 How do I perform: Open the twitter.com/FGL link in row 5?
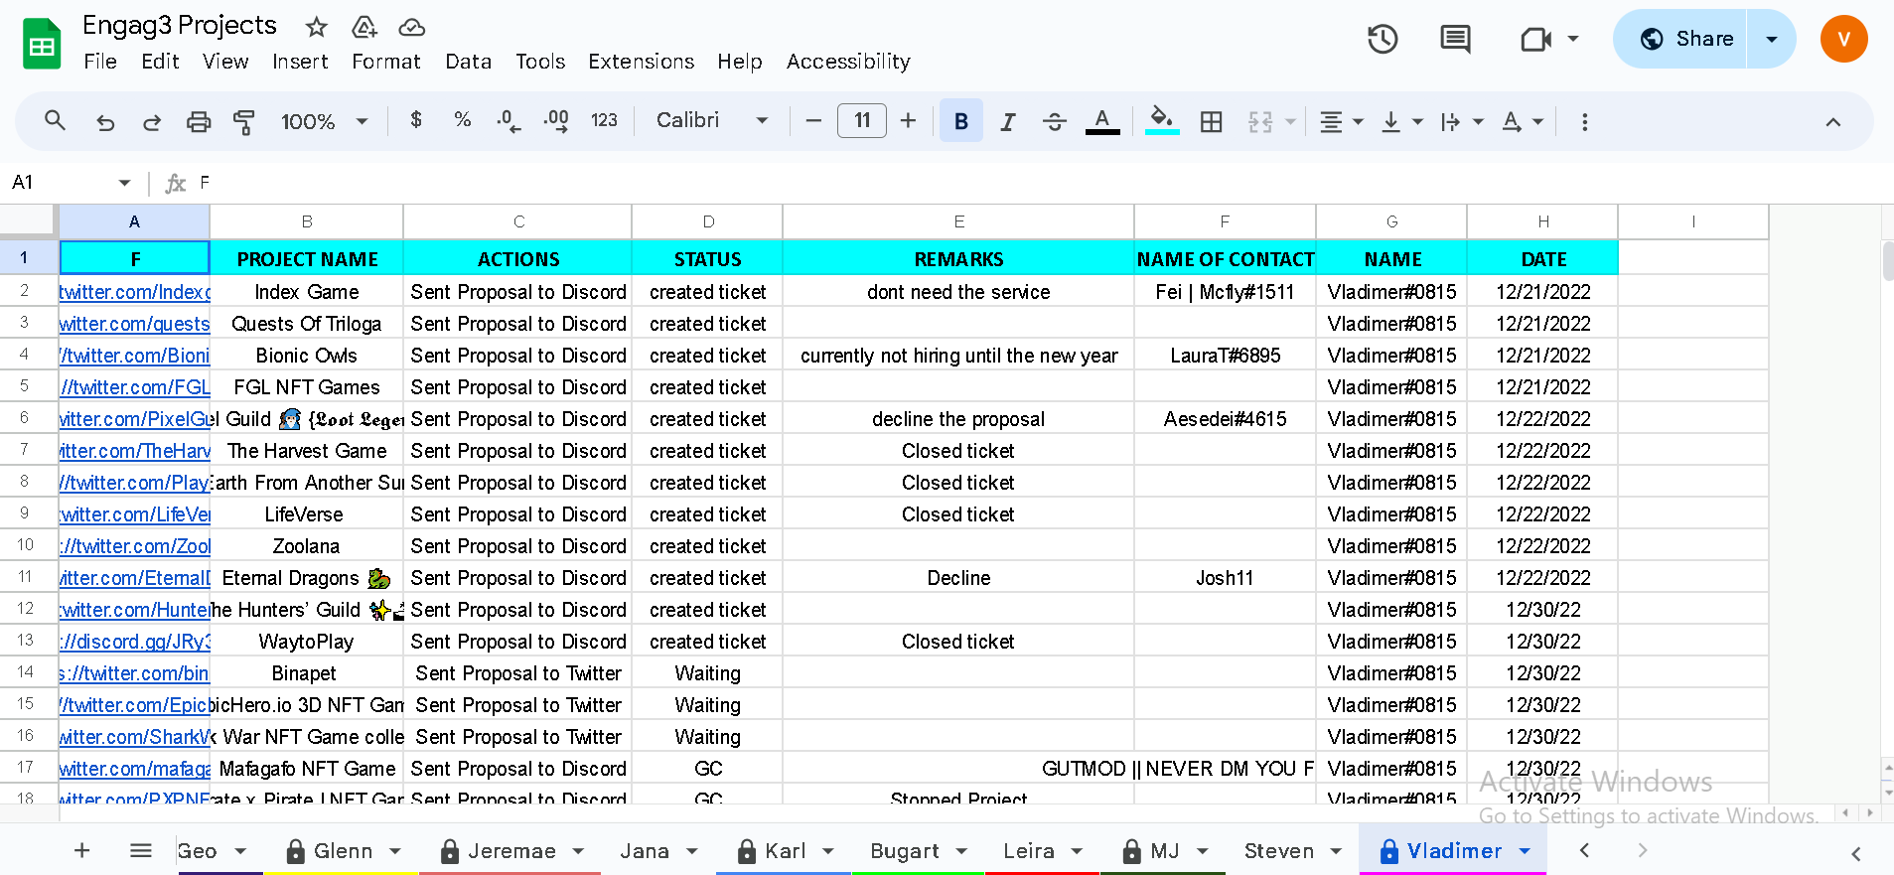point(135,387)
